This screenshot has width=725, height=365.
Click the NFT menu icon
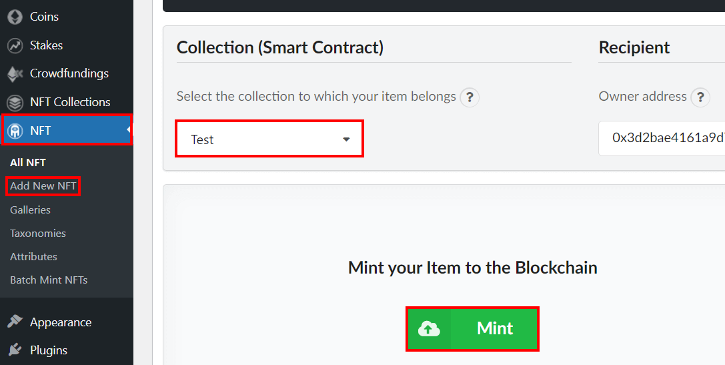click(15, 131)
